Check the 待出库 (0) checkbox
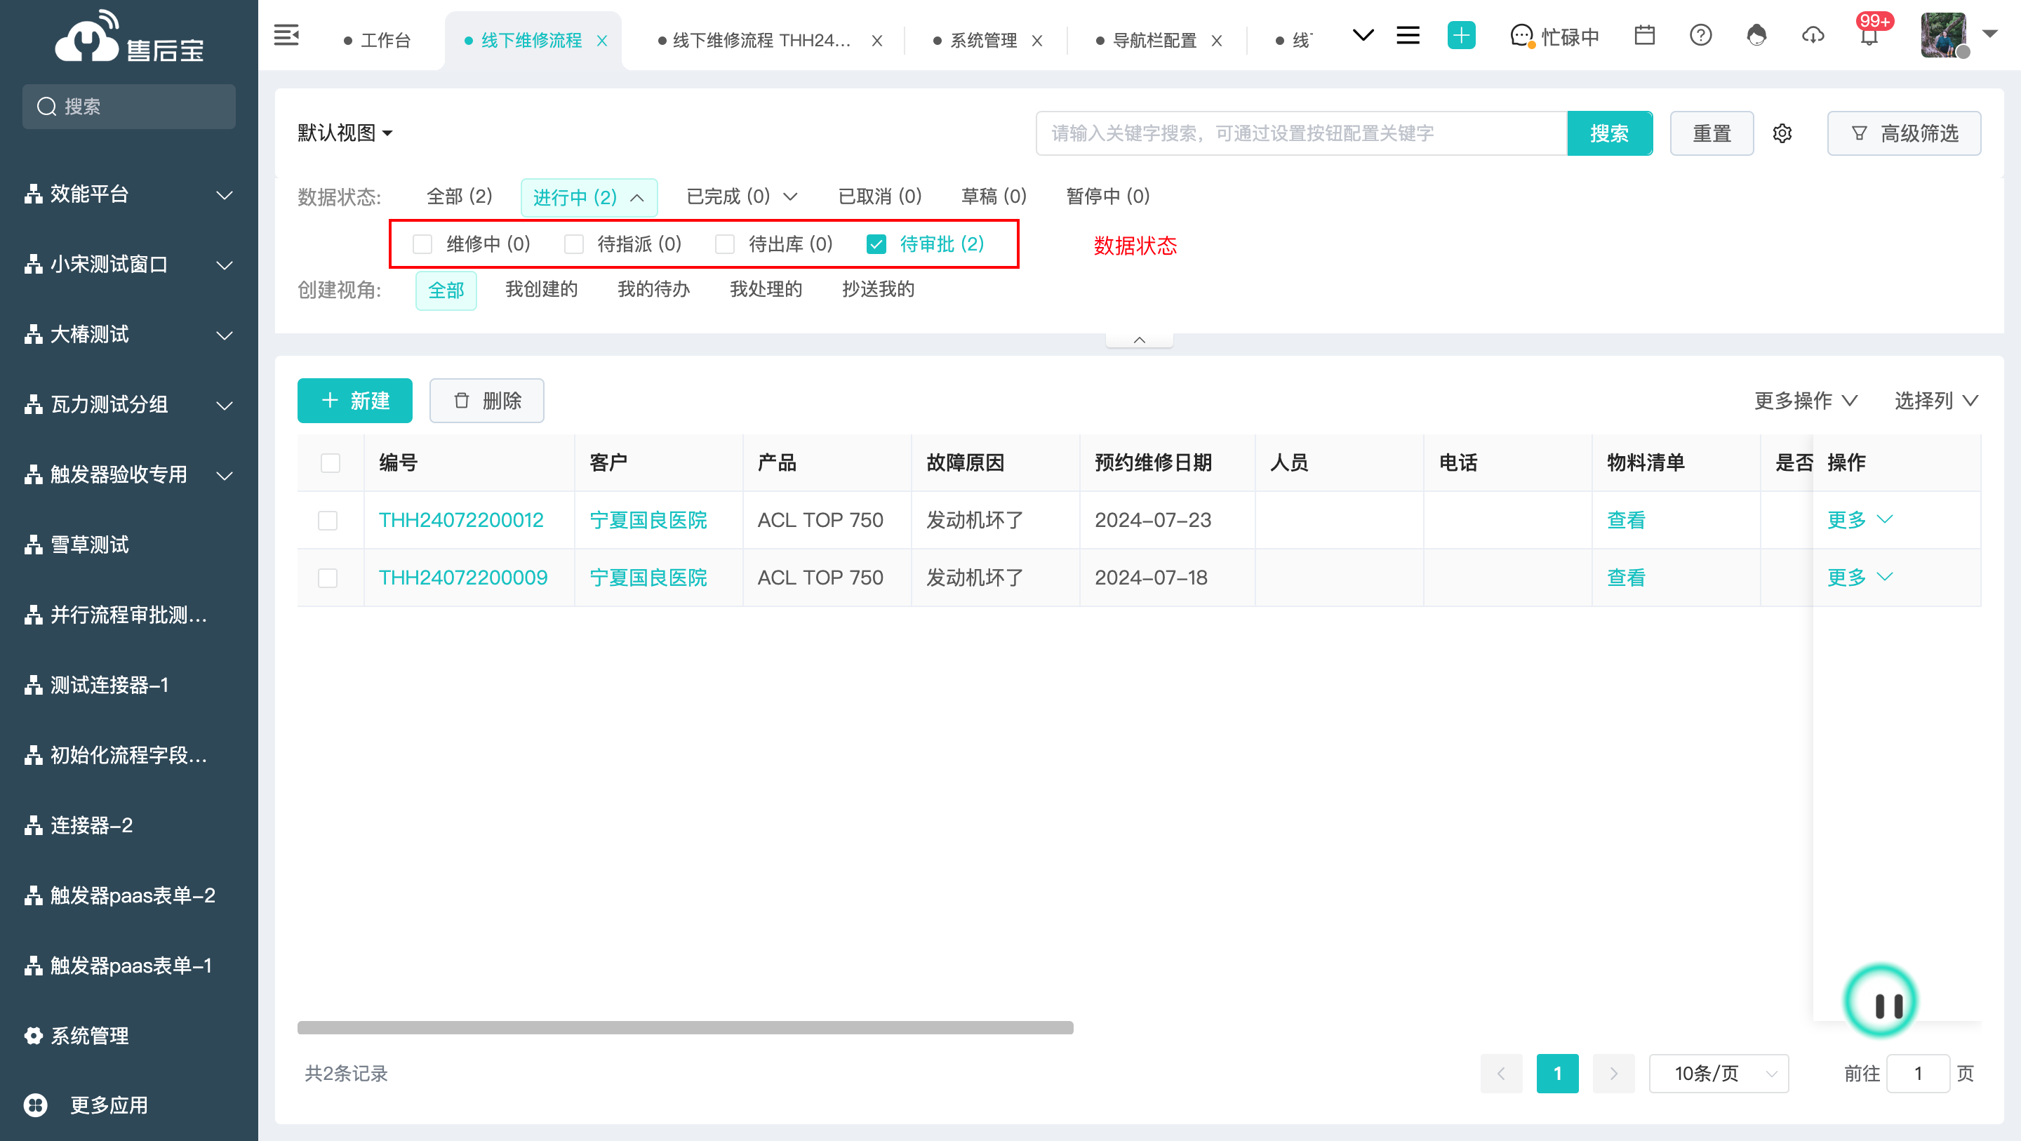The image size is (2021, 1141). pyautogui.click(x=724, y=244)
